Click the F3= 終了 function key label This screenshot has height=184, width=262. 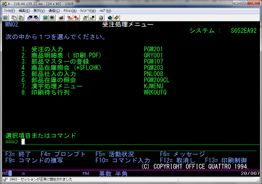[x=18, y=154]
